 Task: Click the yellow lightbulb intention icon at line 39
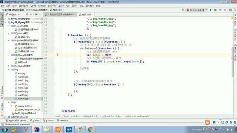click(57, 55)
